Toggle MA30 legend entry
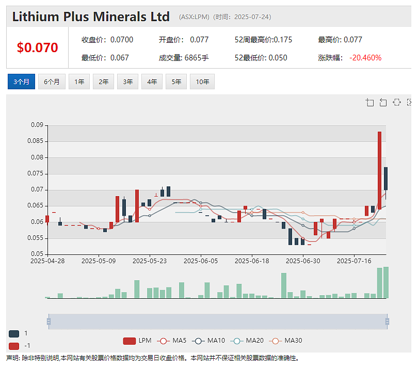Image resolution: width=418 pixels, height=370 pixels. [285, 341]
